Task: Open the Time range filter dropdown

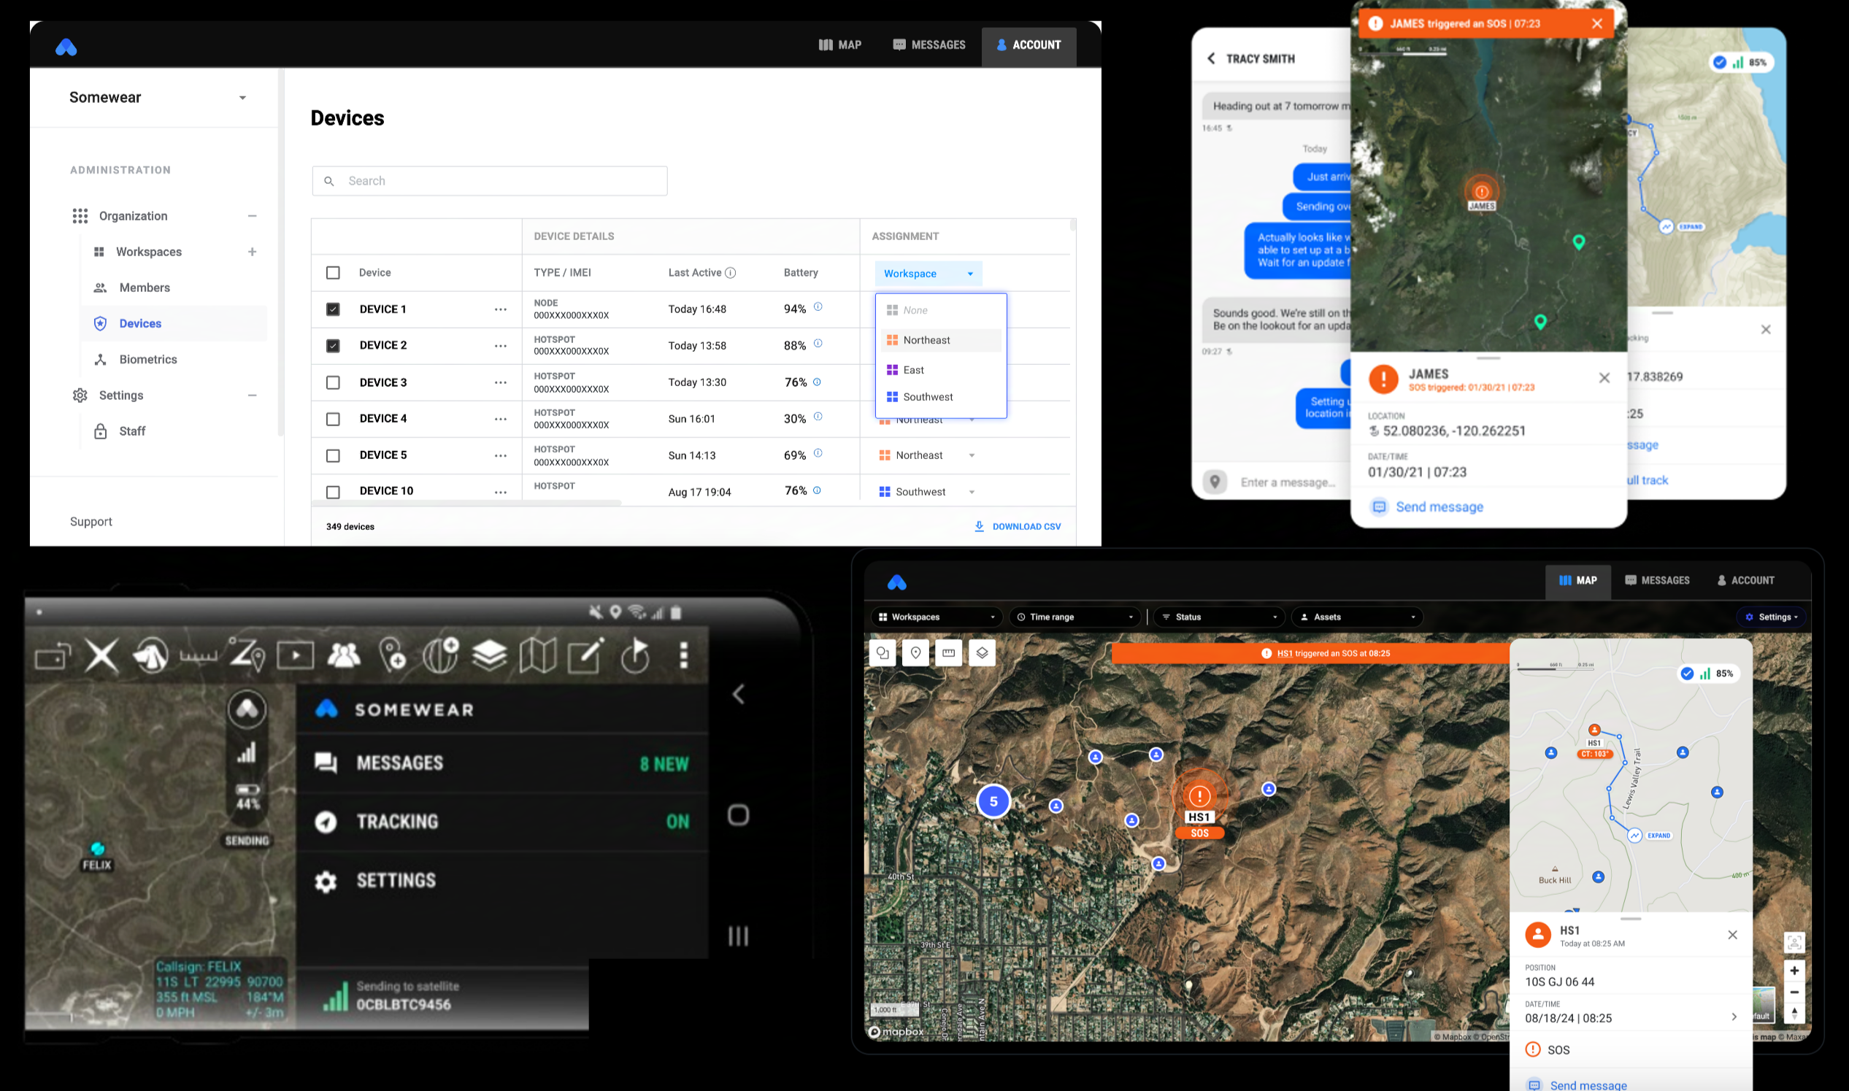Action: point(1075,617)
